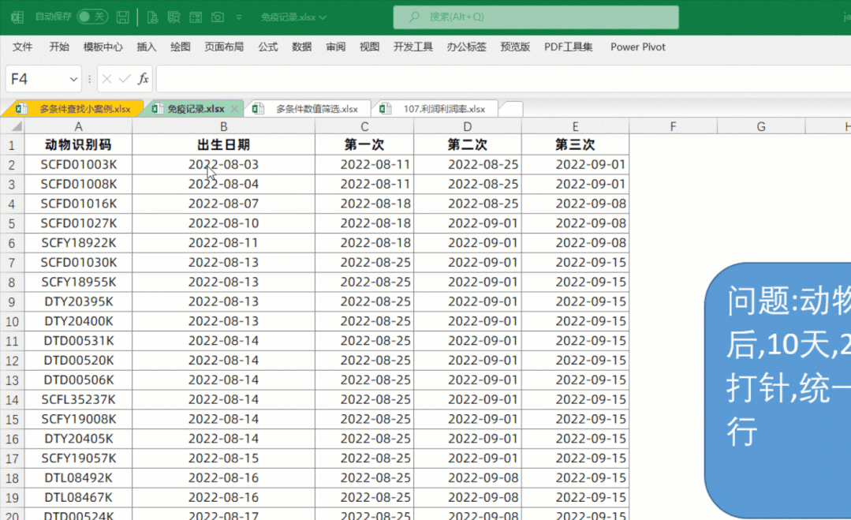Click the form layout icon in quick access

click(x=196, y=17)
